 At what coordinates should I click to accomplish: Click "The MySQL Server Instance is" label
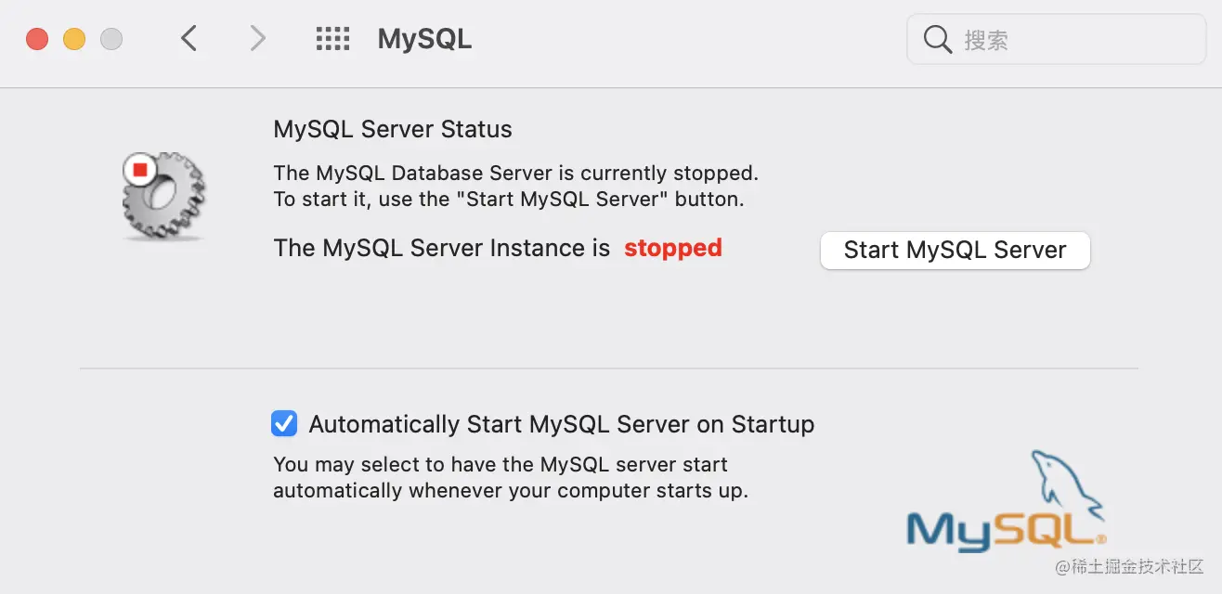pyautogui.click(x=441, y=249)
